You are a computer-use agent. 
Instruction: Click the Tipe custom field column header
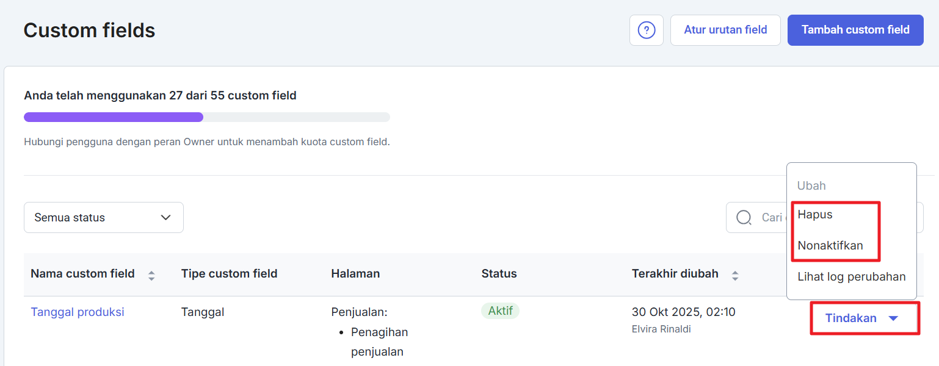229,274
